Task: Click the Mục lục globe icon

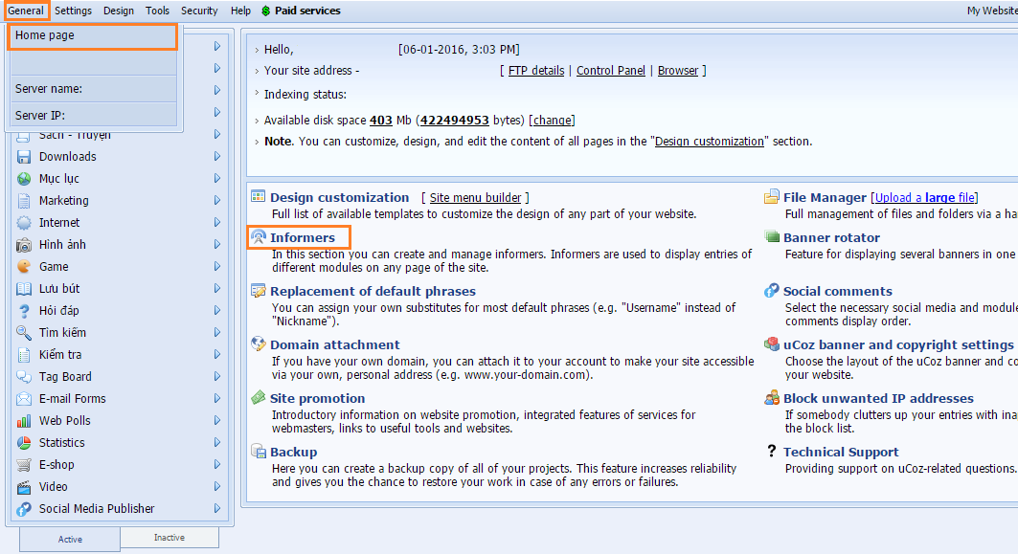Action: tap(24, 179)
